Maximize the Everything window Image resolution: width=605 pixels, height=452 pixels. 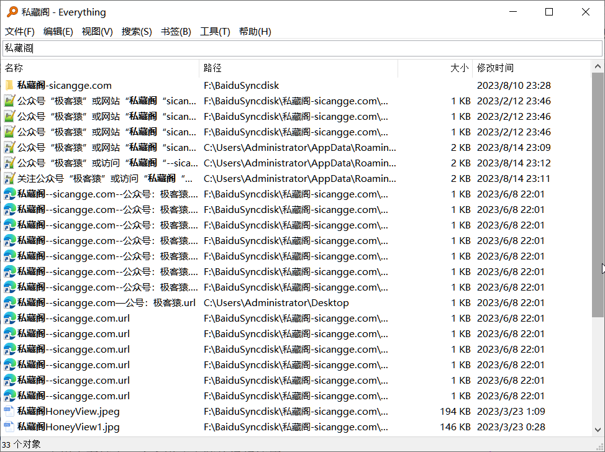tap(549, 12)
